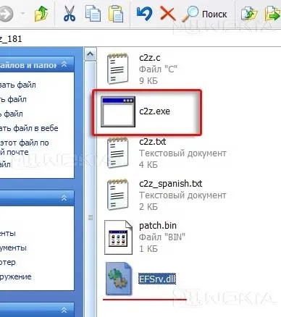Image resolution: width=281 pixels, height=317 pixels.
Task: Click sidebar places link ending 'ументы'
Action: (13, 248)
